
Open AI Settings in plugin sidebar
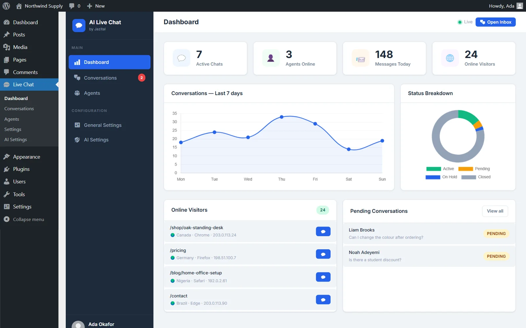pyautogui.click(x=109, y=140)
